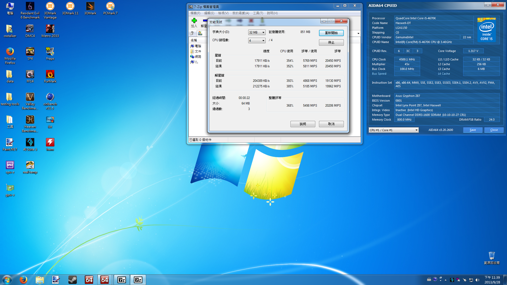The height and width of the screenshot is (285, 507).
Task: Open the 7-Zip 檔案(F) menu
Action: coord(195,13)
